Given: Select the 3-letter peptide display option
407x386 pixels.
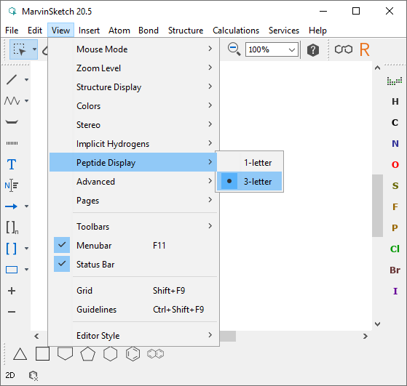Looking at the screenshot, I should (x=250, y=181).
